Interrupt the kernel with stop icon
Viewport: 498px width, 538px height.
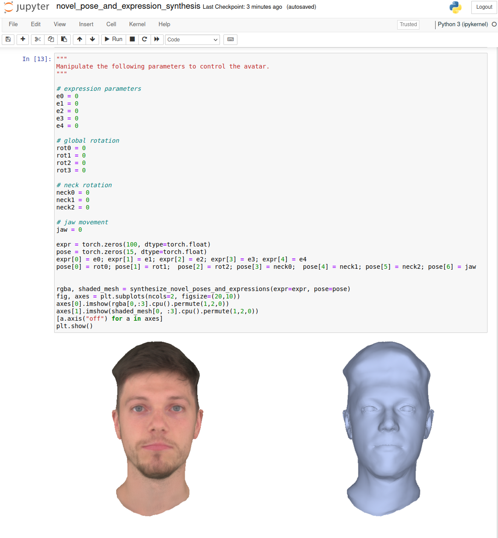(132, 39)
